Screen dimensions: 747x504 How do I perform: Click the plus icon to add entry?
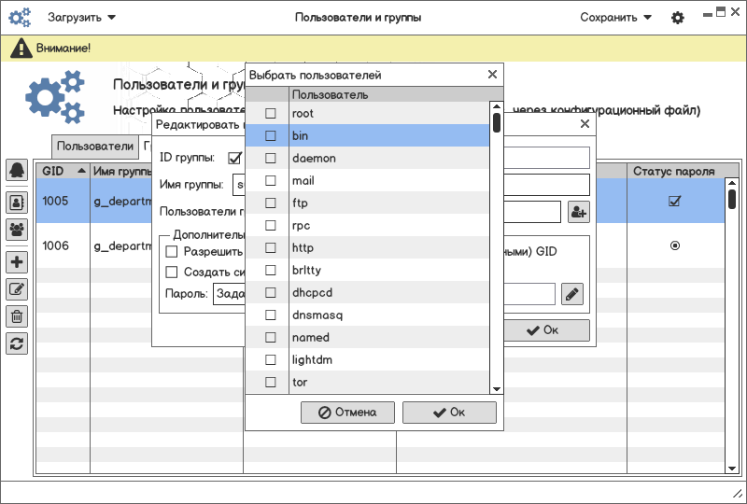[17, 262]
